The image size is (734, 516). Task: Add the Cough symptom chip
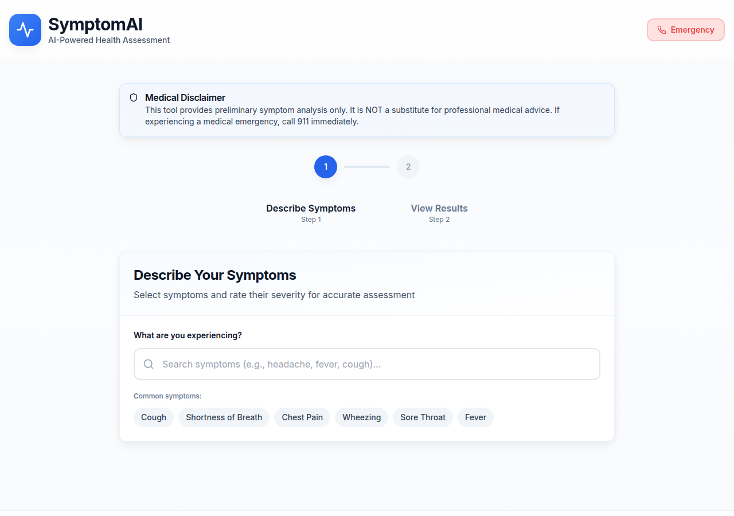click(x=154, y=417)
